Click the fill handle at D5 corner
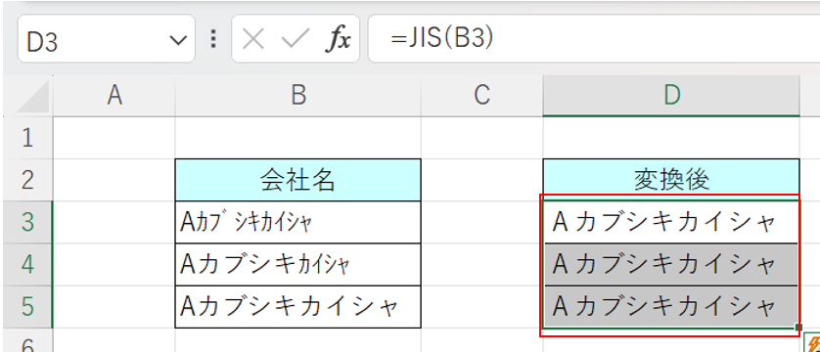The width and height of the screenshot is (820, 352). point(798,328)
